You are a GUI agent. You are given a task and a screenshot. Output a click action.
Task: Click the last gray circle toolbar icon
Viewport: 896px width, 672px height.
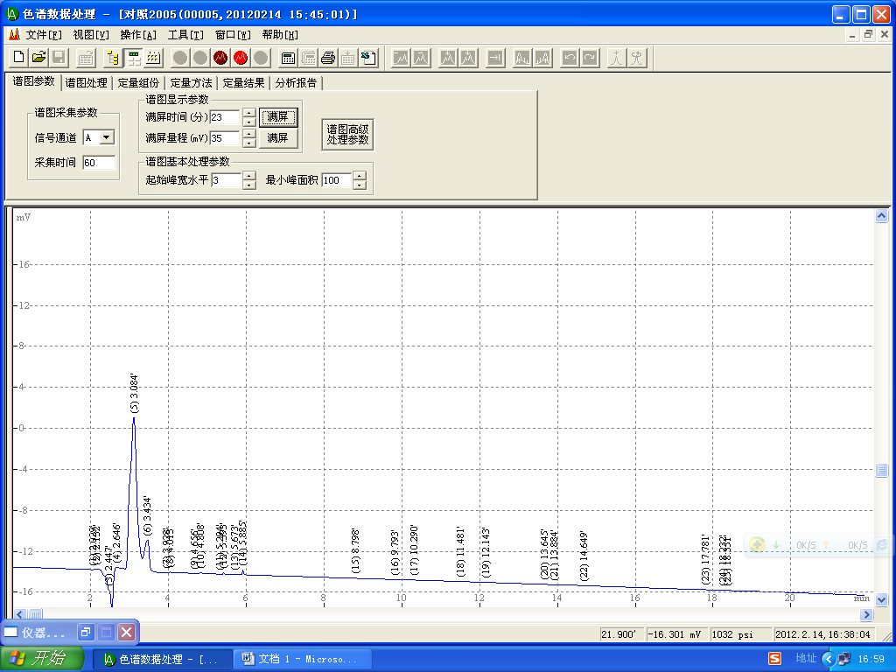[x=261, y=58]
